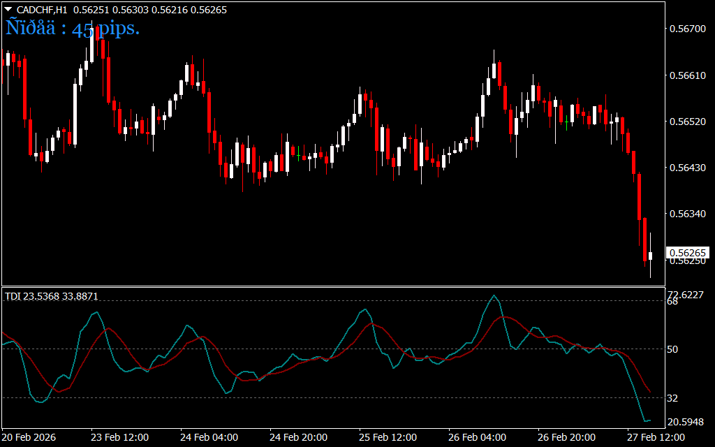Click the current price tag 0.56265
715x447 pixels.
687,252
